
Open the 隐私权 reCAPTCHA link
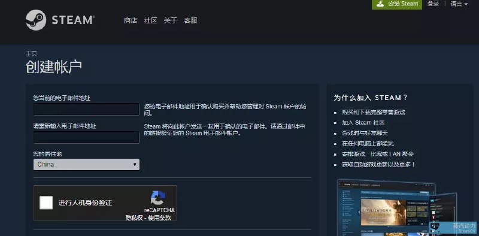pyautogui.click(x=134, y=217)
